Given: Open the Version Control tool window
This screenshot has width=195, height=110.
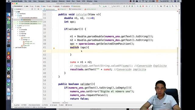Looking at the screenshot, I should 34,105.
